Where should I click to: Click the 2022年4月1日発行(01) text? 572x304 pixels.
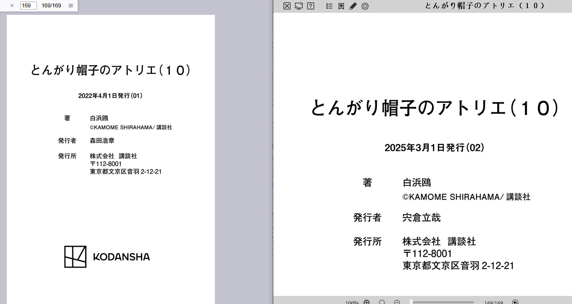click(x=110, y=96)
